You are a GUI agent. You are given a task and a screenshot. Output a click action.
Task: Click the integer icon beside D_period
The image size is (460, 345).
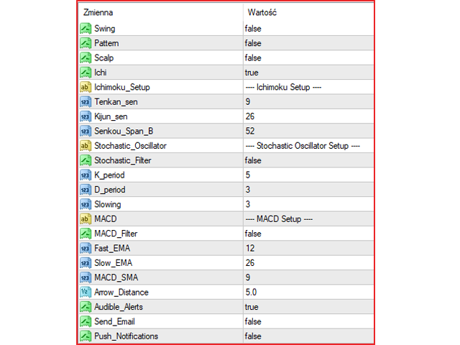(86, 190)
